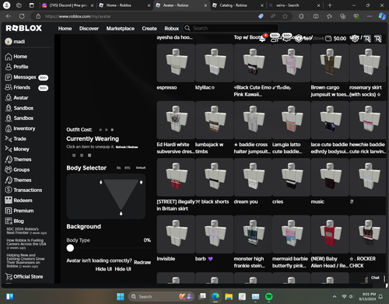Click Redraw beside 'Avatar isn't loading correctly?'
Viewport: 389px width, 304px height.
point(142,263)
